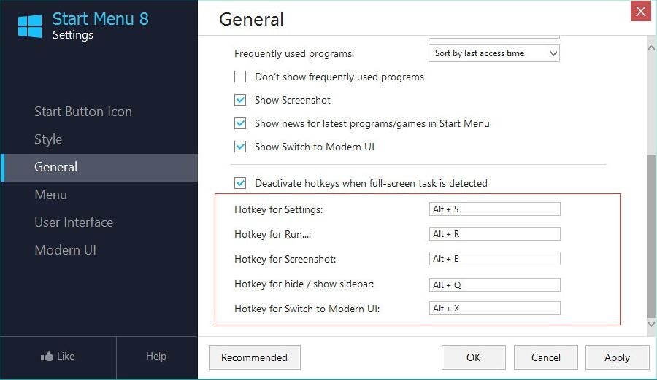Open the Help link
Viewport: 657px width, 380px height.
[156, 356]
